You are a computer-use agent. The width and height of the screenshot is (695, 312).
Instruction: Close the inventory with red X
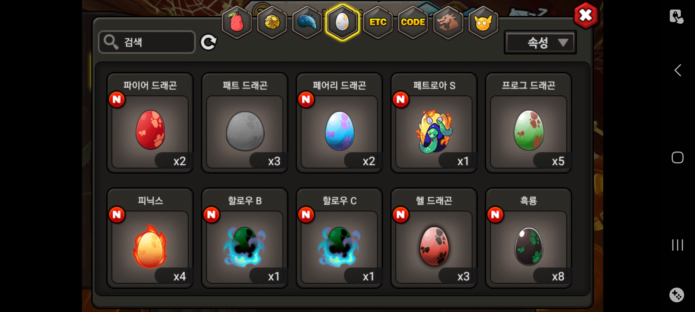click(586, 15)
